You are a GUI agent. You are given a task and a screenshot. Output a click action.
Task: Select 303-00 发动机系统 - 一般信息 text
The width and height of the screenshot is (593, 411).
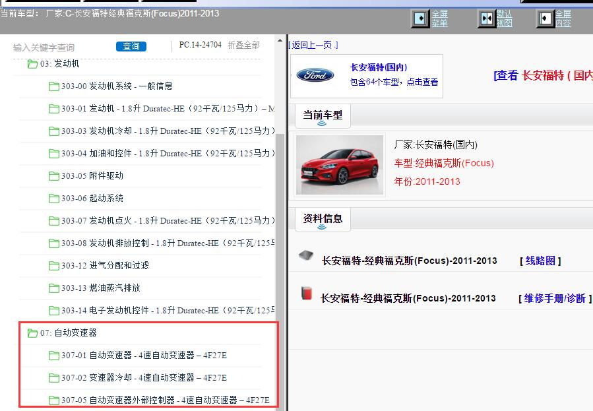pos(117,86)
